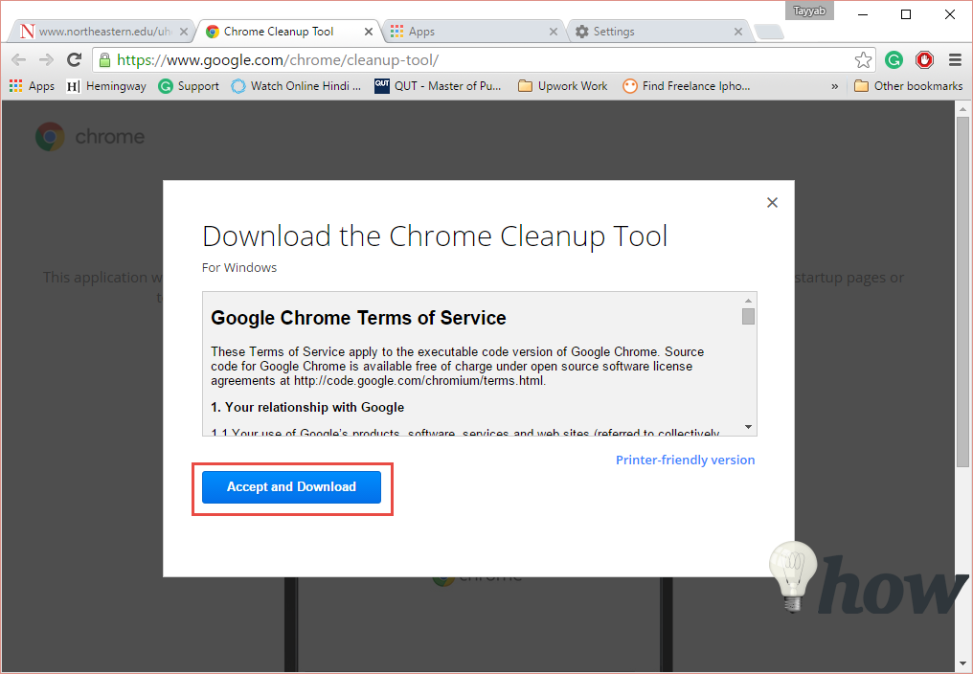Screen dimensions: 973x674
Task: Click the page scrollbar down arrow
Action: pyautogui.click(x=962, y=664)
